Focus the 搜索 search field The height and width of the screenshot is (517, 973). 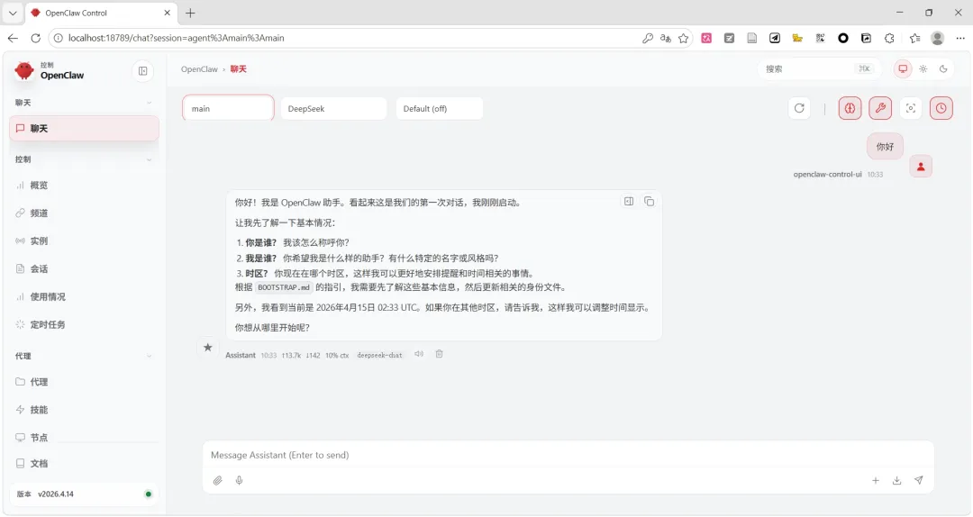(819, 68)
